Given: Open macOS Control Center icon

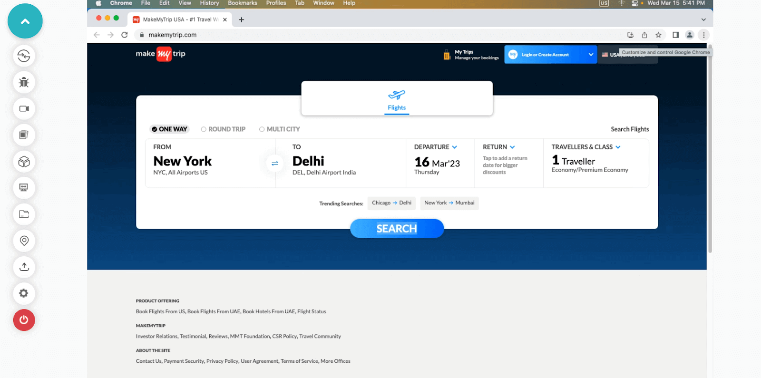Looking at the screenshot, I should pos(634,3).
